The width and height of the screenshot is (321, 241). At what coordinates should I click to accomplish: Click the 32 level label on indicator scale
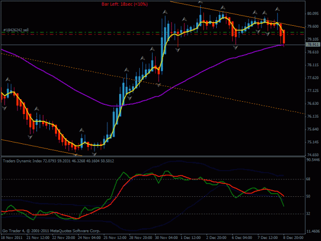pyautogui.click(x=308, y=214)
